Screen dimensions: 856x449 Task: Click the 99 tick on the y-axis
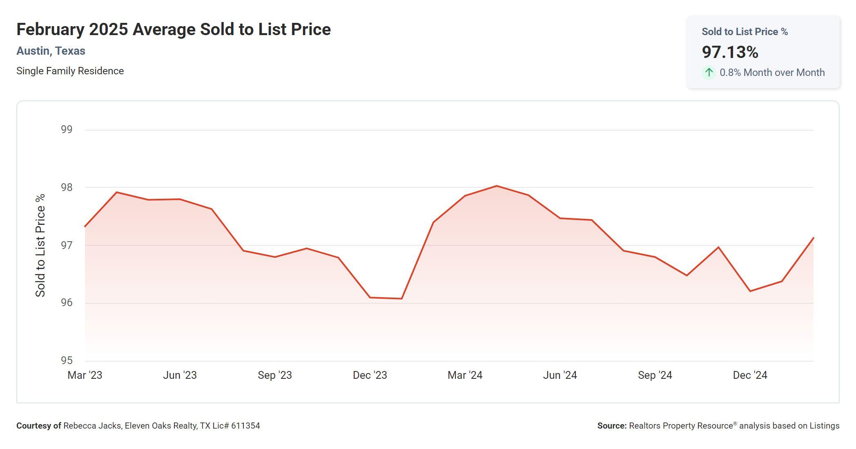coord(67,129)
